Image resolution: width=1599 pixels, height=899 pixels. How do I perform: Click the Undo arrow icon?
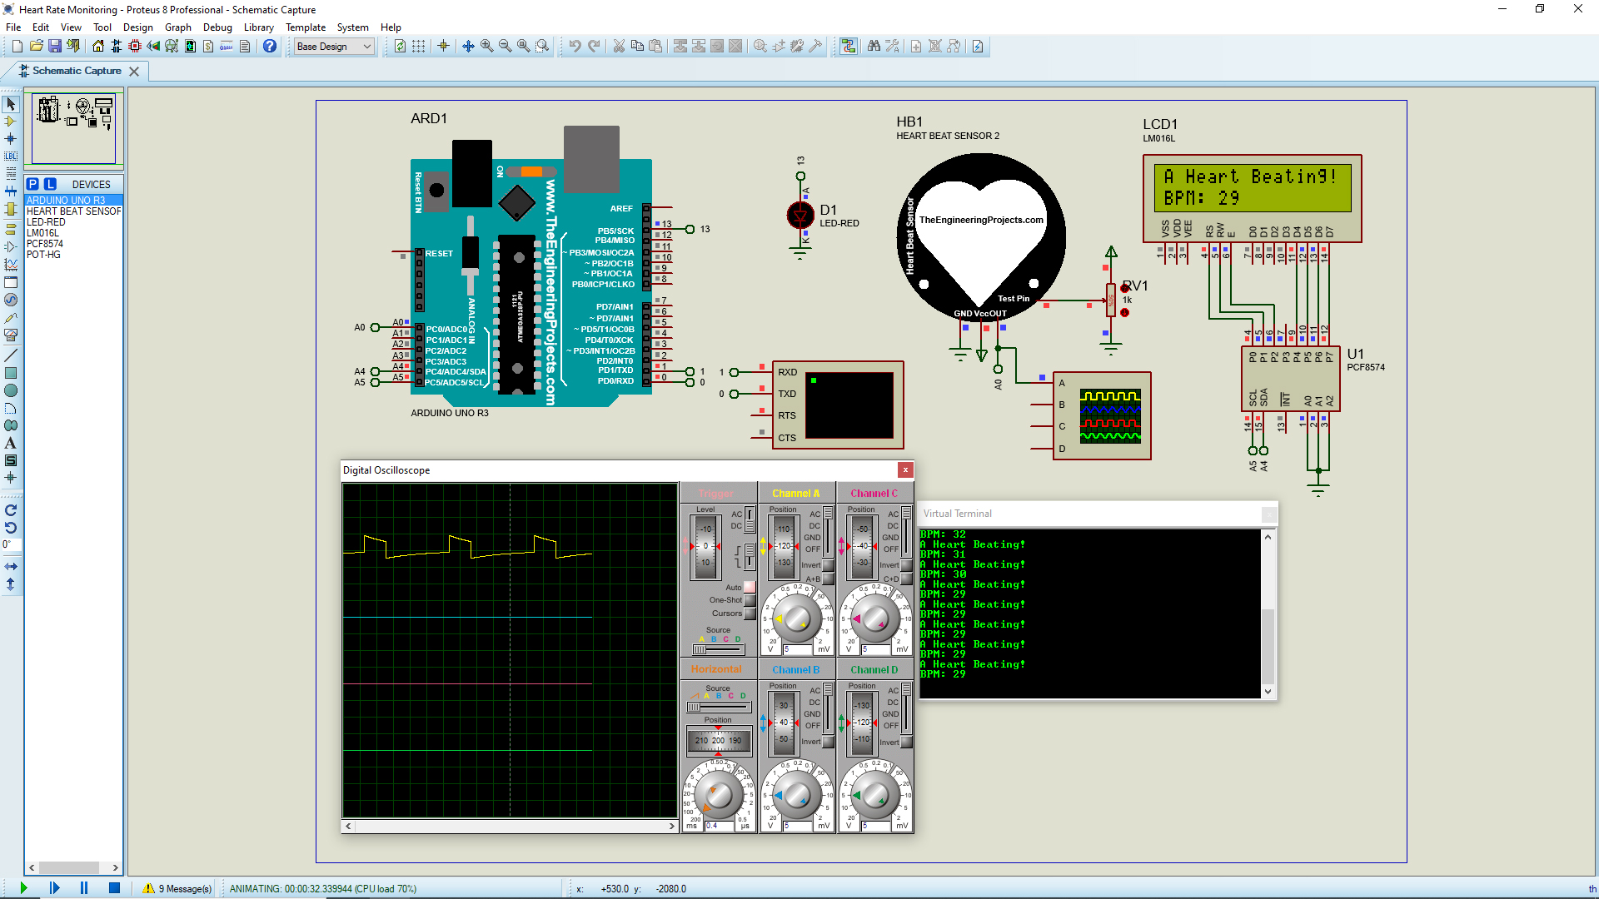575,47
